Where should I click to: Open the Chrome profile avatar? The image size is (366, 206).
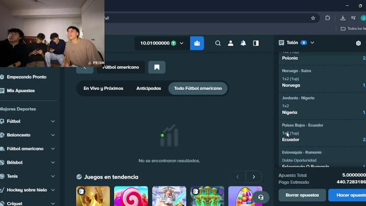coord(363,18)
